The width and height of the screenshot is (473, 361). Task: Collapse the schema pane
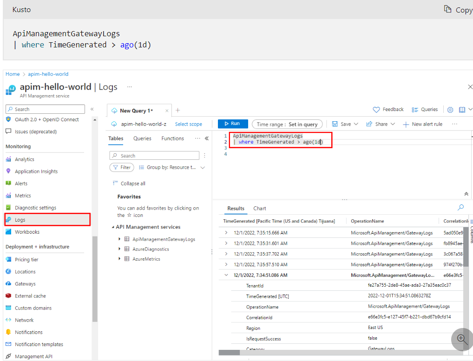[207, 138]
